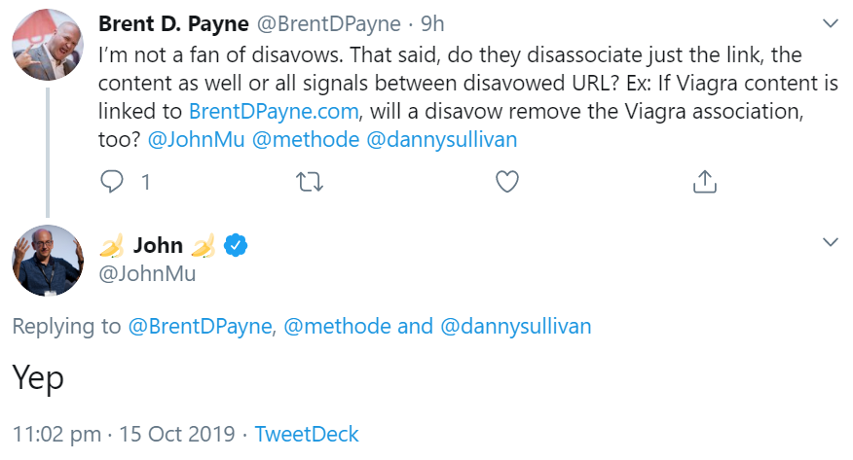
Task: Open the TweetDeck source link
Action: point(307,434)
